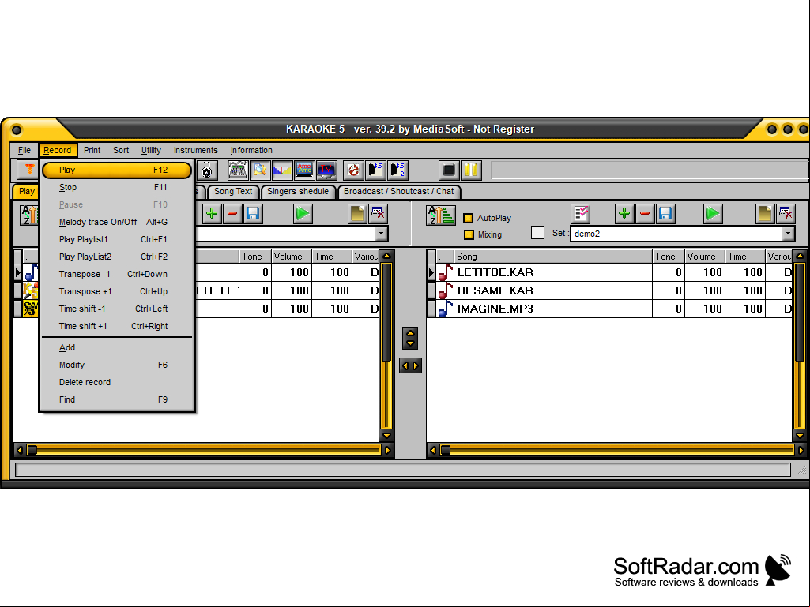The width and height of the screenshot is (810, 607).
Task: Click the Amo monitor toolbar icon
Action: [x=304, y=170]
